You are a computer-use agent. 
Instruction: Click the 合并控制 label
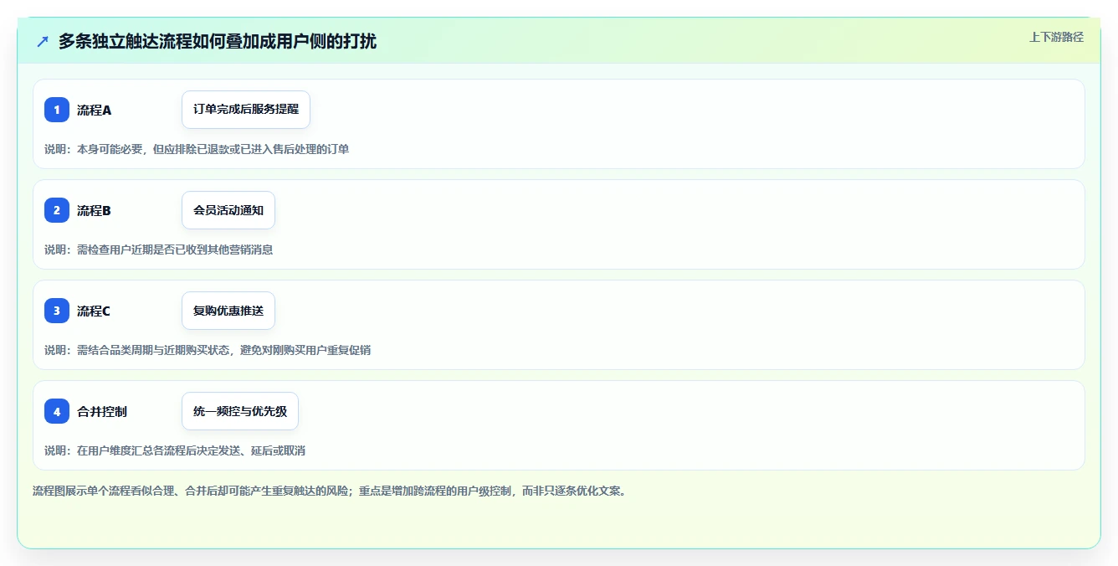pos(102,411)
